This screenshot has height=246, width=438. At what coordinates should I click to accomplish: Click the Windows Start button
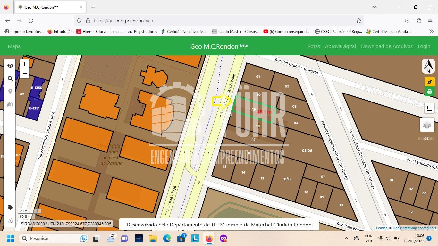point(10,238)
